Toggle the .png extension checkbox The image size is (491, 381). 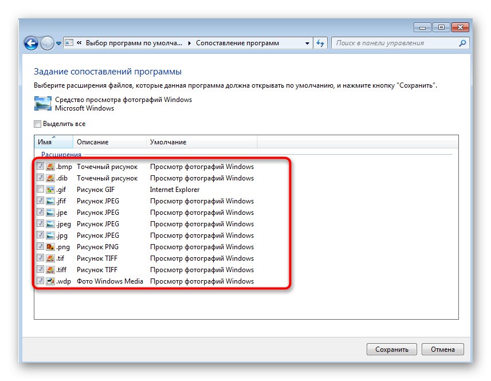pyautogui.click(x=40, y=246)
